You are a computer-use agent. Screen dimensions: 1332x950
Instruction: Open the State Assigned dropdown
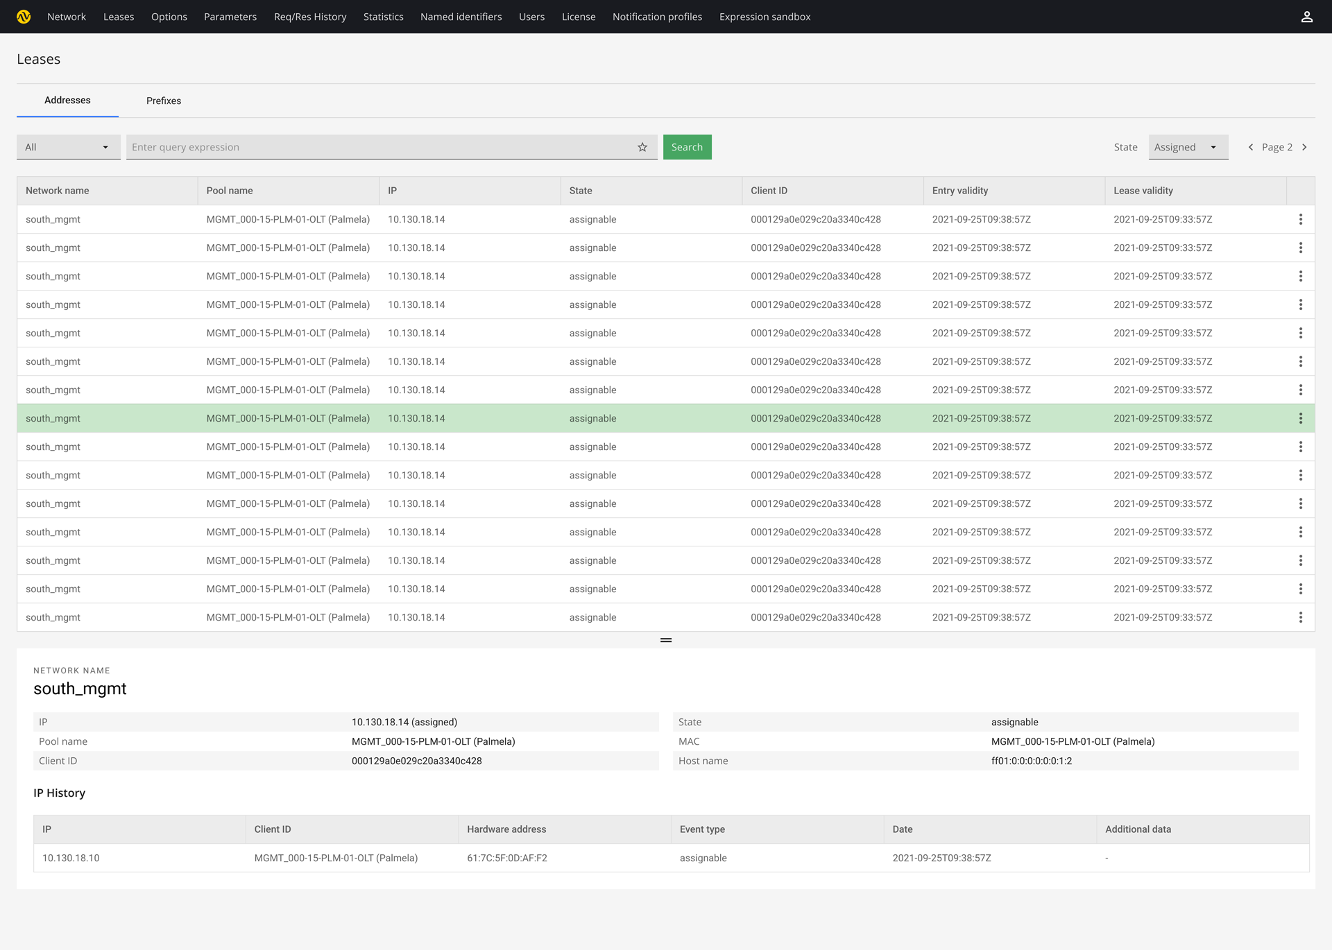point(1188,147)
